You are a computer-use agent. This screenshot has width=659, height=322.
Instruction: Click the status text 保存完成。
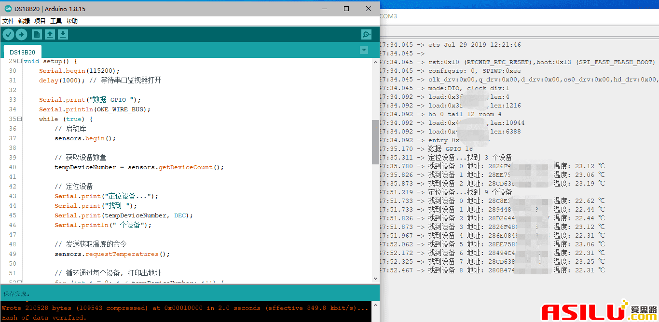tap(17, 294)
